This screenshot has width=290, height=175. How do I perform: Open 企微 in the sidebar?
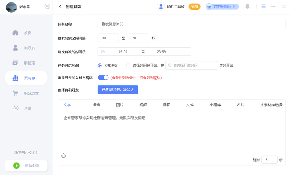pyautogui.click(x=27, y=108)
